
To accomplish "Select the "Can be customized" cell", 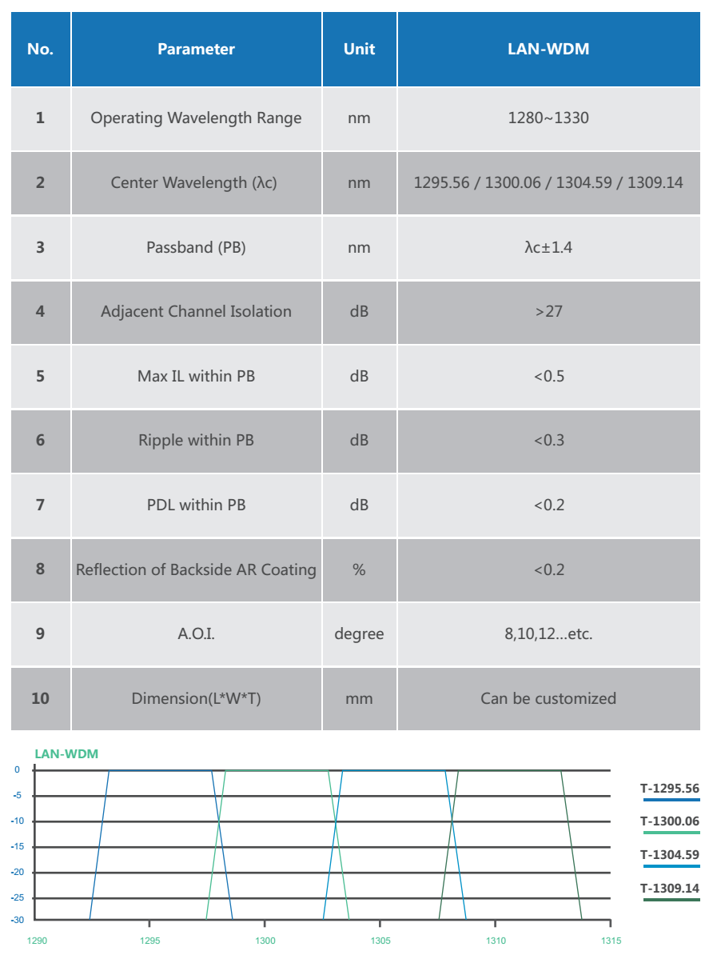I will tap(548, 698).
